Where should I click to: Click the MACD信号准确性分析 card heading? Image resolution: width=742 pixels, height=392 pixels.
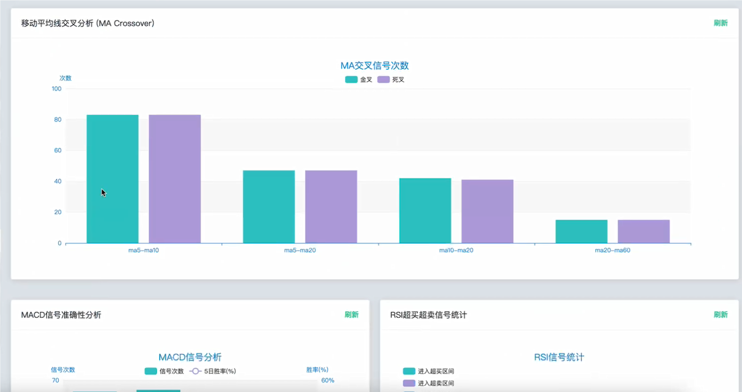[x=61, y=315]
